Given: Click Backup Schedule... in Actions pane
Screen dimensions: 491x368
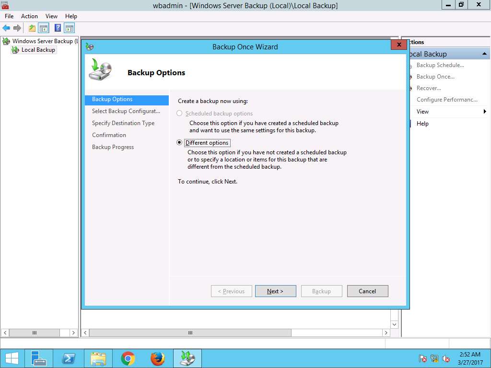Looking at the screenshot, I should [440, 65].
